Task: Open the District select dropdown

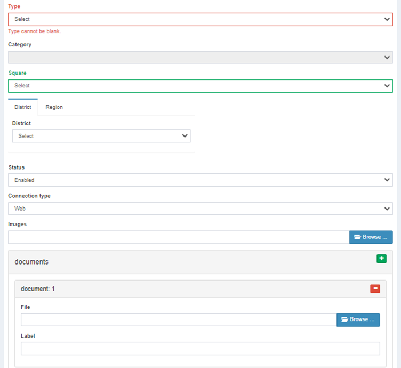Action: (x=101, y=136)
